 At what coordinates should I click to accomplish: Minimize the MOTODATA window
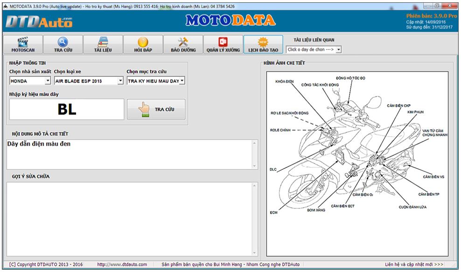(x=427, y=6)
